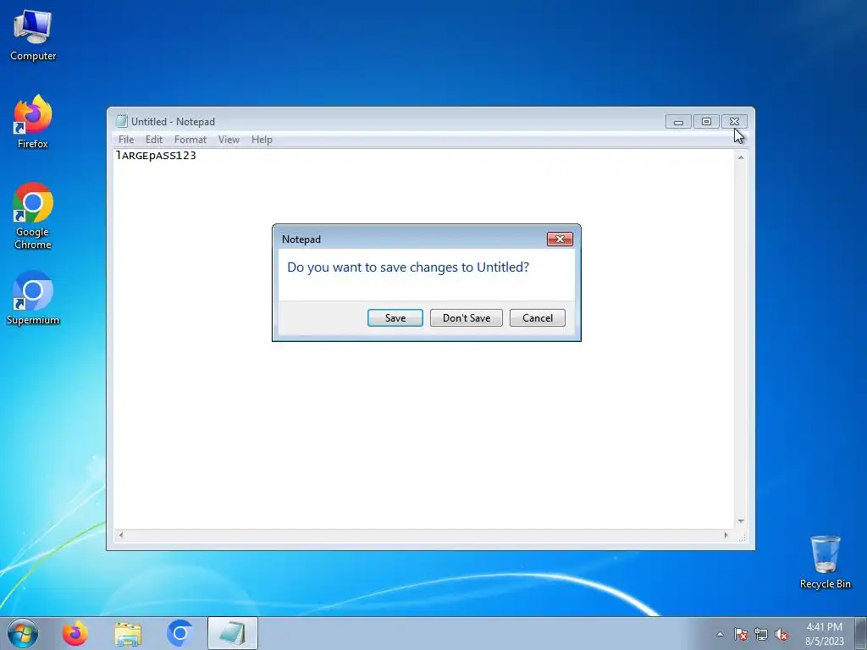Open the File menu in Notepad
Viewport: 867px width, 650px height.
[126, 140]
